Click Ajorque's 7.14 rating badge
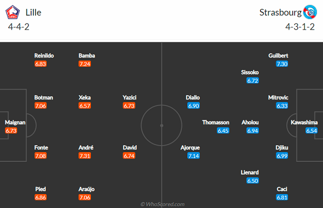Screen dimensions: 323x208 193,156
